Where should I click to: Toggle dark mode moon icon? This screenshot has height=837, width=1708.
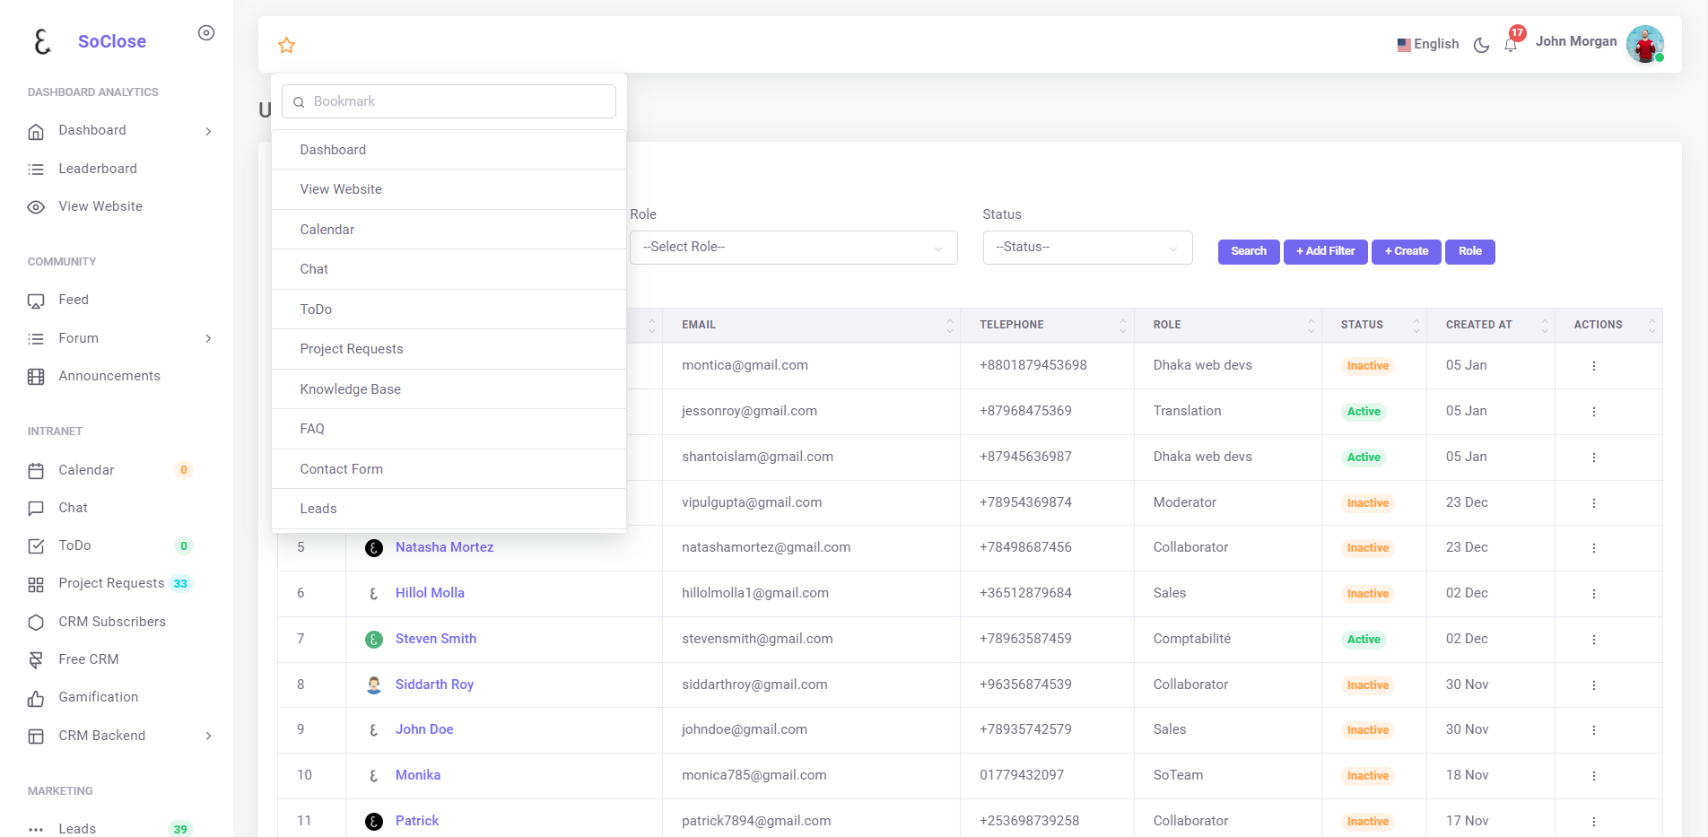(1482, 45)
